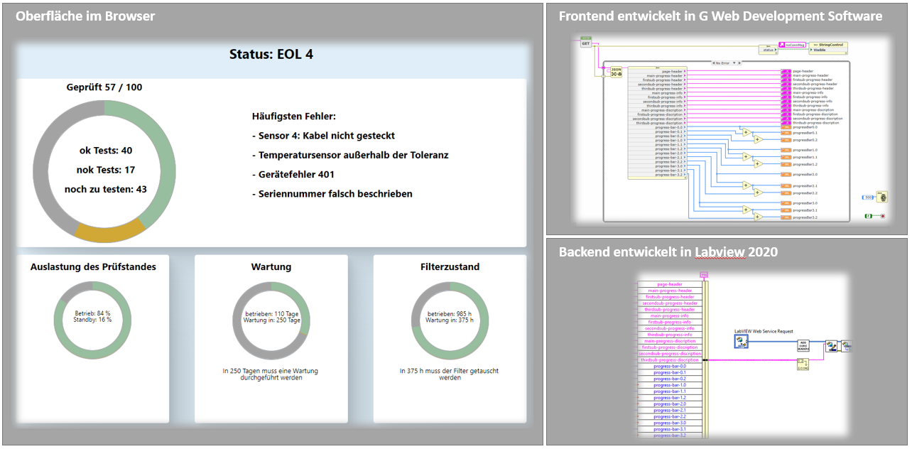Select the page-header element in backend cluster

click(x=665, y=284)
